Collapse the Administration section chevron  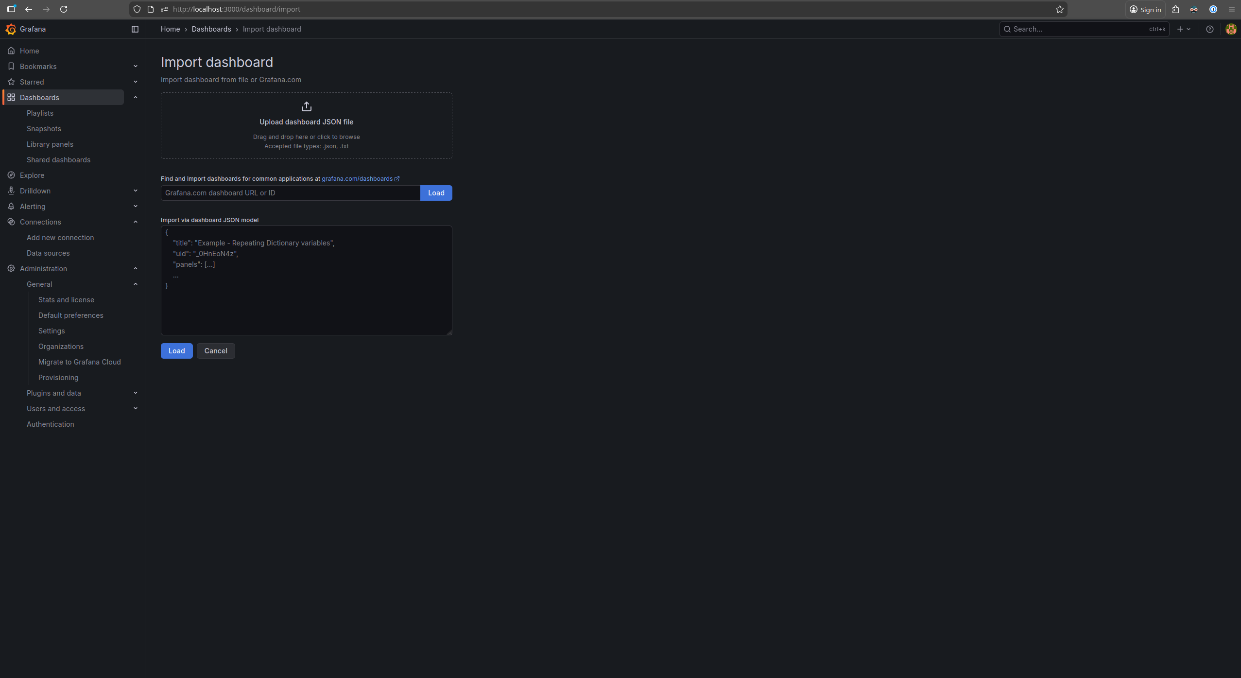coord(136,269)
